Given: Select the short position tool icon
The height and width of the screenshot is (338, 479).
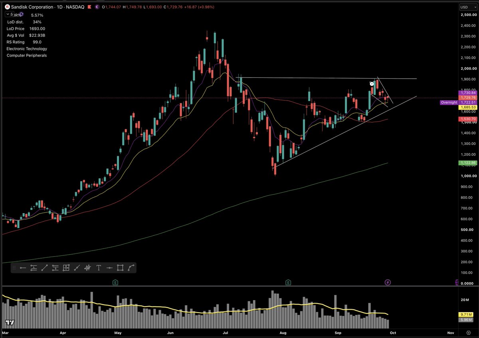Looking at the screenshot, I should pyautogui.click(x=55, y=268).
